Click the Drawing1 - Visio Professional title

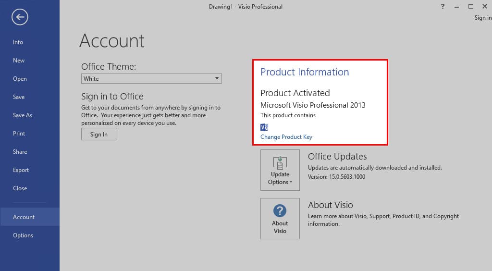246,7
